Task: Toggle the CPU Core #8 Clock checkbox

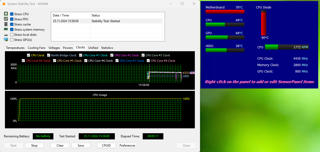Action: [148, 61]
